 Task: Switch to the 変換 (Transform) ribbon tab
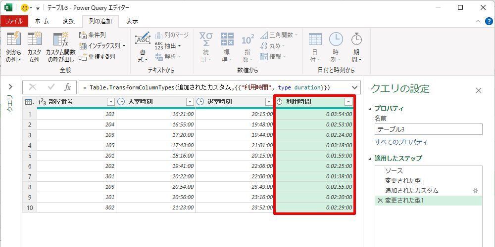tap(69, 21)
